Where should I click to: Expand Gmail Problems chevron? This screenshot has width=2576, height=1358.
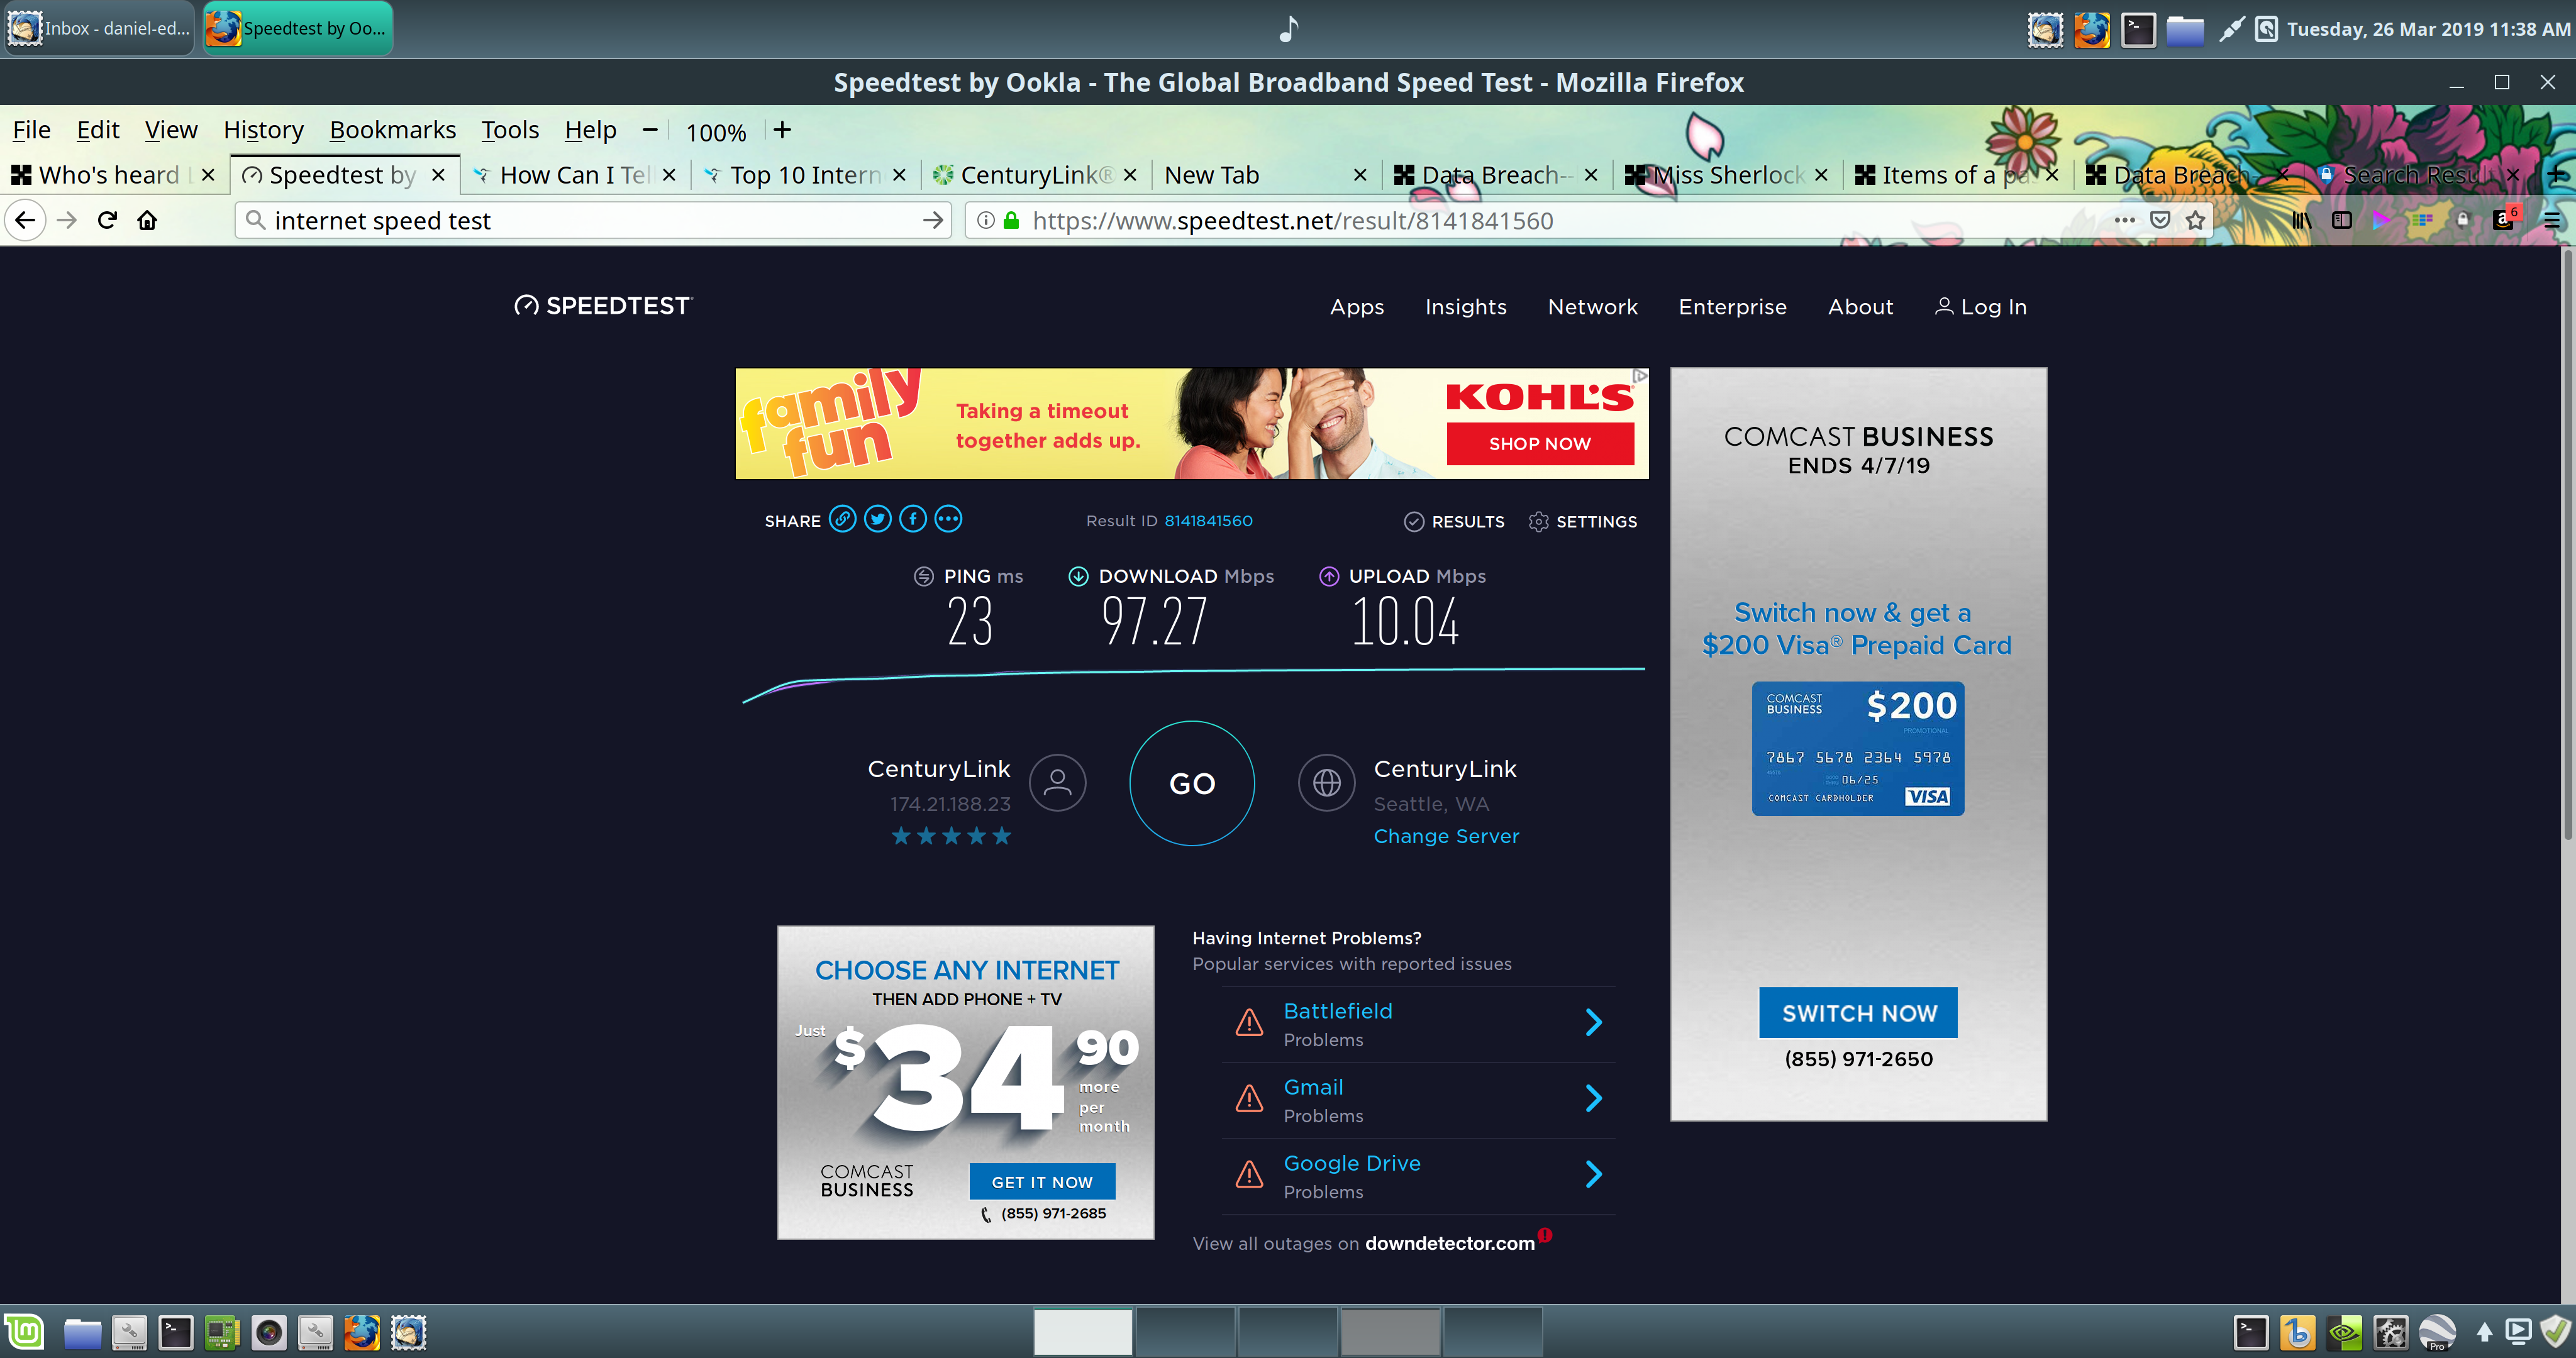point(1593,1098)
